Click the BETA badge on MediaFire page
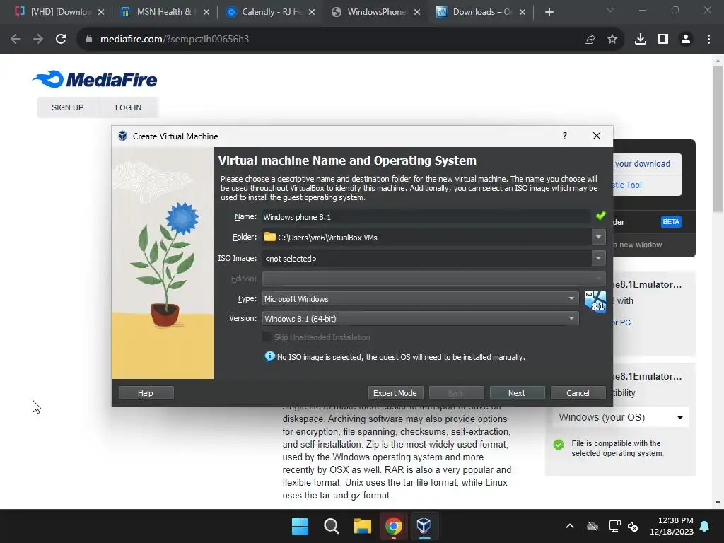The width and height of the screenshot is (724, 543). (671, 222)
